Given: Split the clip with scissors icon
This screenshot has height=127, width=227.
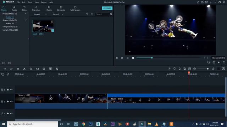Looking at the screenshot, I should (24, 69).
